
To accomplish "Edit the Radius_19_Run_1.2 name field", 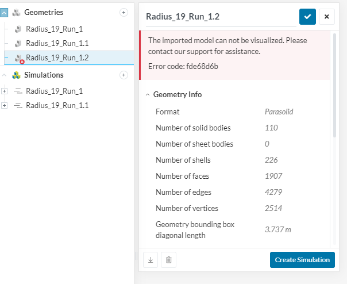I will pyautogui.click(x=221, y=17).
